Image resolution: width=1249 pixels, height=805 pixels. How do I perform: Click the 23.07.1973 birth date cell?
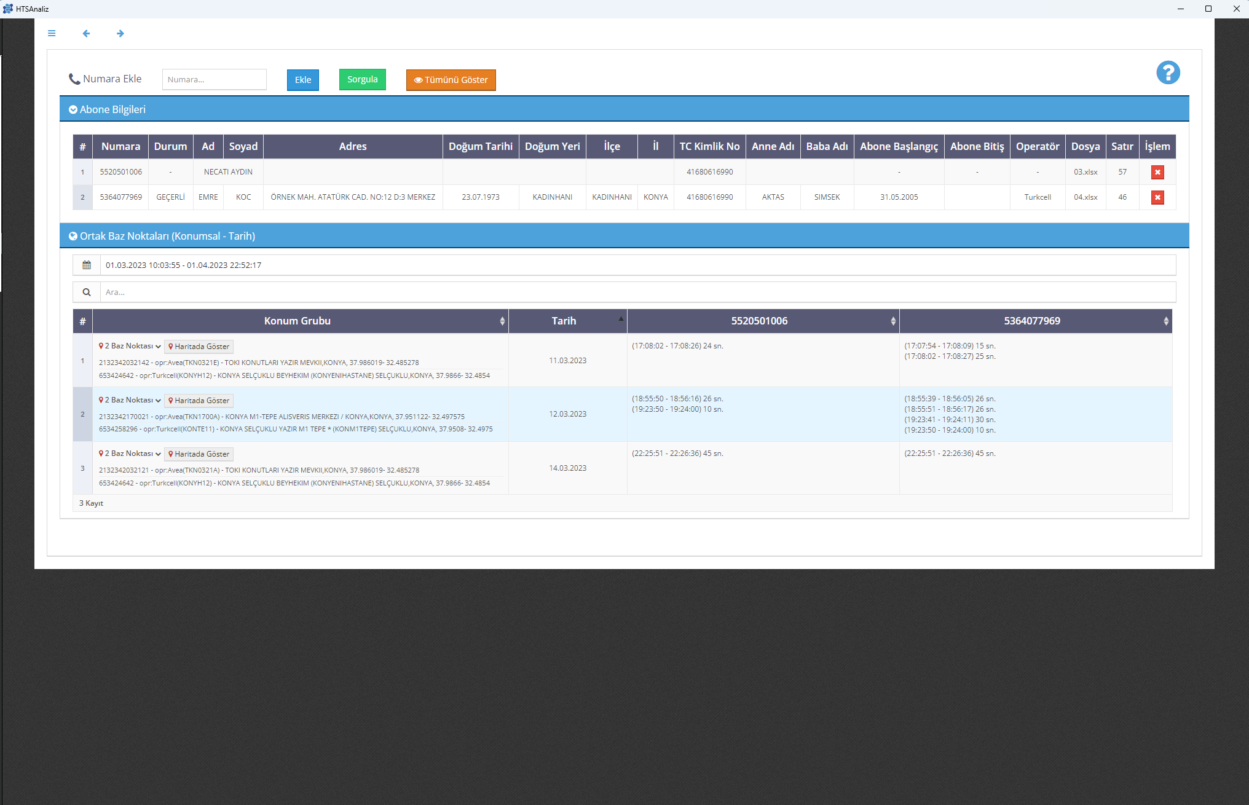pyautogui.click(x=481, y=197)
